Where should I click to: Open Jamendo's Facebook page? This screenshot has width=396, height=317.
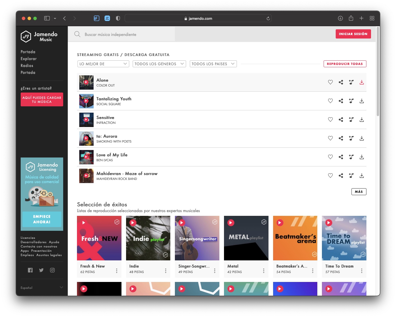(30, 270)
